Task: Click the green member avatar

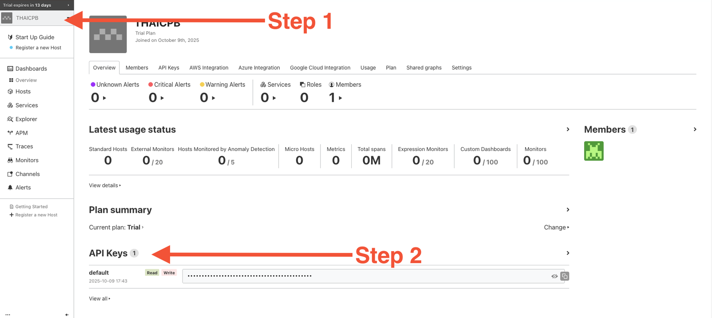Action: pyautogui.click(x=594, y=151)
